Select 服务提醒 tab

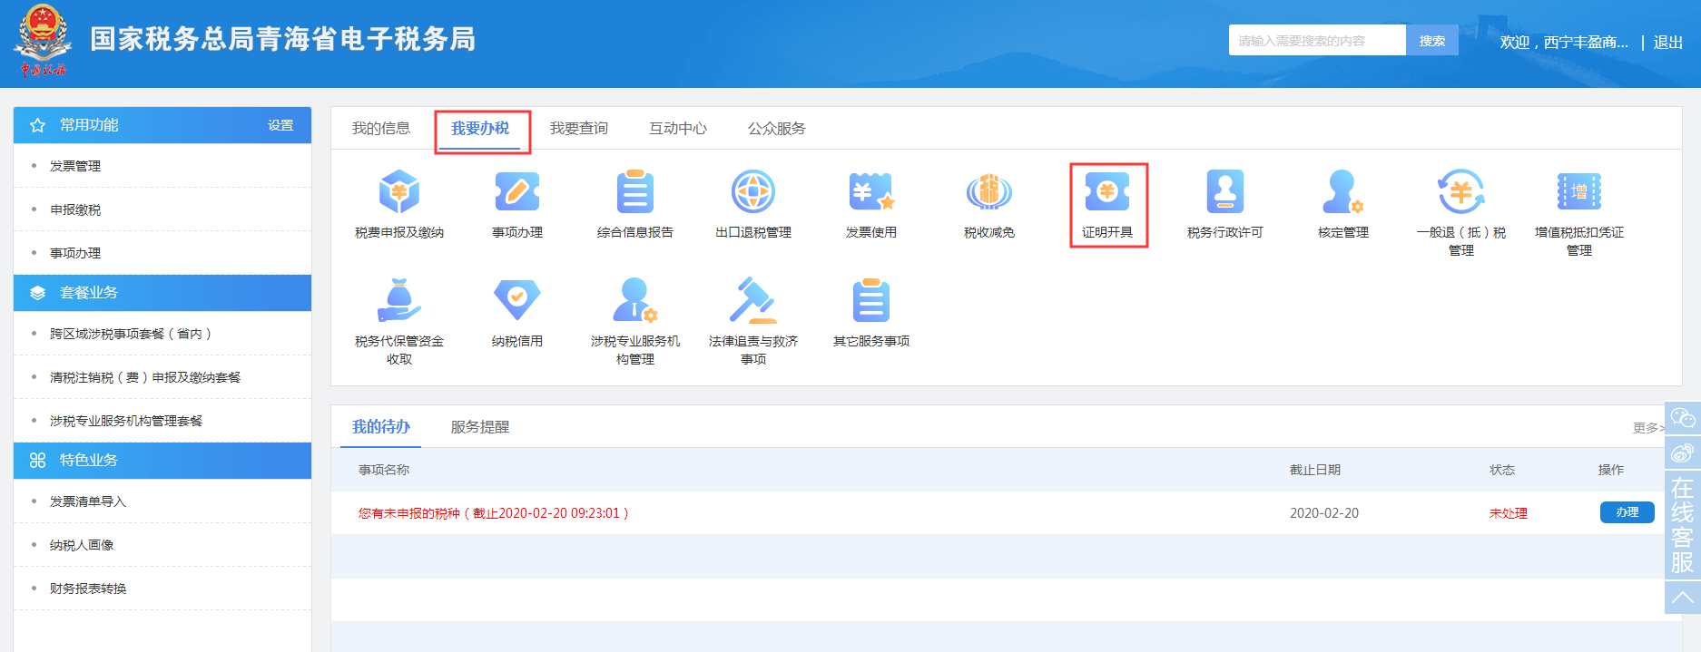click(480, 427)
